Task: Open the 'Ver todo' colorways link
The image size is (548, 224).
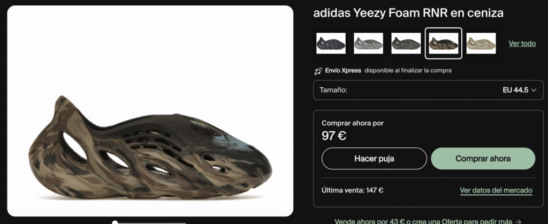Action: 522,44
